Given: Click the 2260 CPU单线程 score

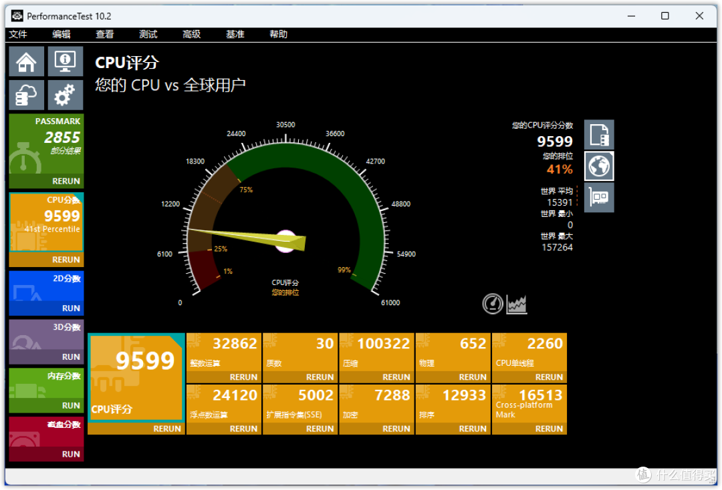Looking at the screenshot, I should (546, 344).
